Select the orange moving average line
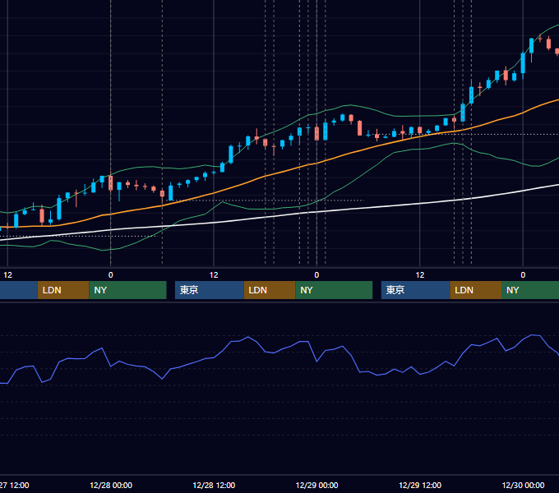Viewport: 559px width, 493px height. pos(266,176)
